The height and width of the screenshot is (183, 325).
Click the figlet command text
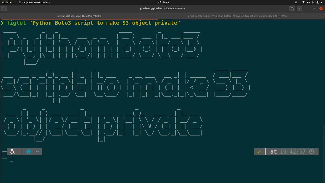pyautogui.click(x=16, y=23)
